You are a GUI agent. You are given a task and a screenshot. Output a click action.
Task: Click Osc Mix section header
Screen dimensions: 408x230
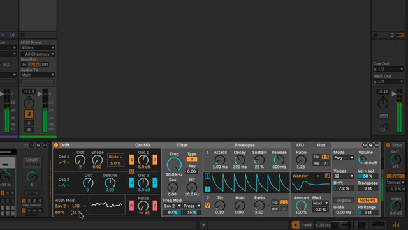coord(143,145)
